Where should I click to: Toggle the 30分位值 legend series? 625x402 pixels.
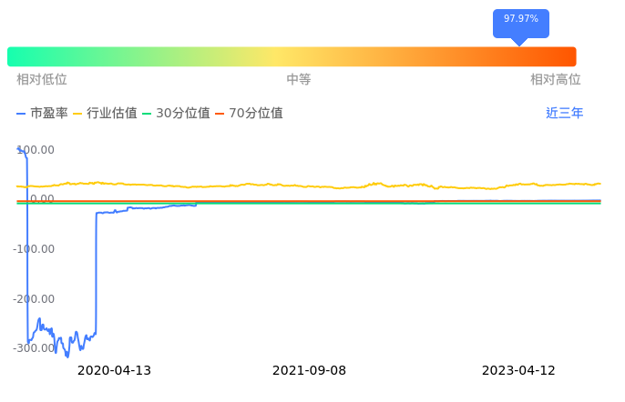pyautogui.click(x=176, y=114)
